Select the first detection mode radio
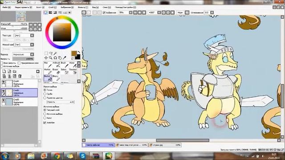This screenshot has width=285, height=160. point(45,90)
